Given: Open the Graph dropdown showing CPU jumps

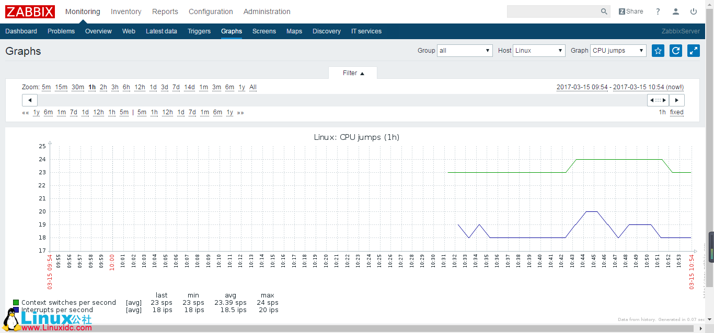Looking at the screenshot, I should coord(618,51).
